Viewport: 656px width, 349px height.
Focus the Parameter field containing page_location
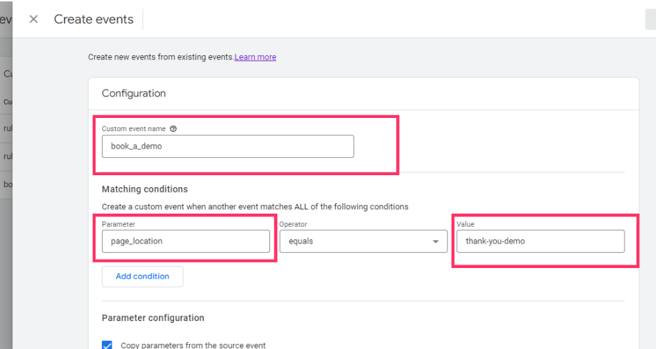click(186, 242)
